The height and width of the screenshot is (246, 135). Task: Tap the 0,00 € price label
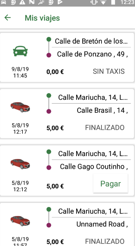click(x=55, y=72)
